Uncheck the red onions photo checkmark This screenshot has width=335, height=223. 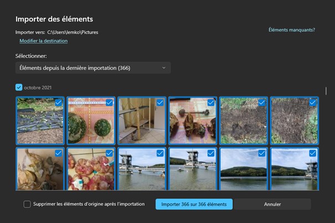(x=109, y=153)
